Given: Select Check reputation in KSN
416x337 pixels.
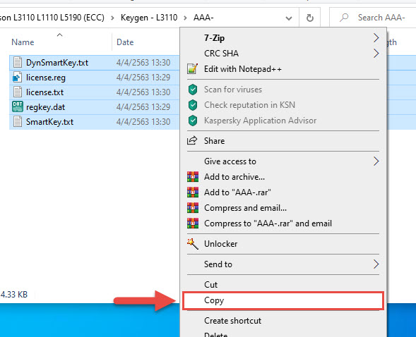Looking at the screenshot, I should 283,105.
